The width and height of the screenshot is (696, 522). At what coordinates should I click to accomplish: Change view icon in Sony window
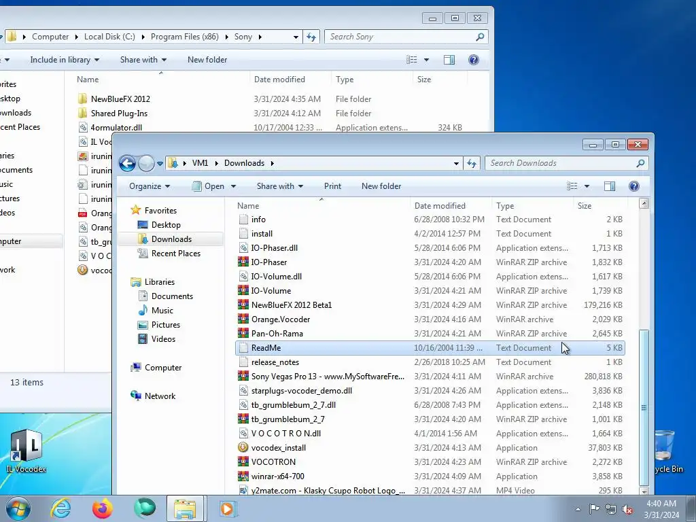pos(412,60)
